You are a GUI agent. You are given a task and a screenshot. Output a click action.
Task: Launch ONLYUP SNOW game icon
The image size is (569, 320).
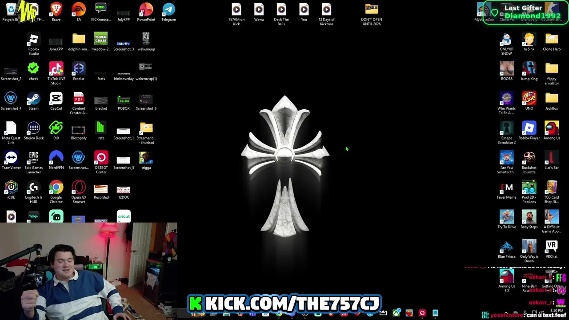click(506, 44)
